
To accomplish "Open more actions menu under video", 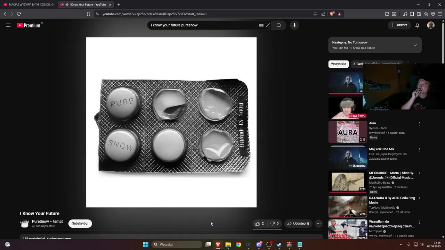I will coord(318,224).
